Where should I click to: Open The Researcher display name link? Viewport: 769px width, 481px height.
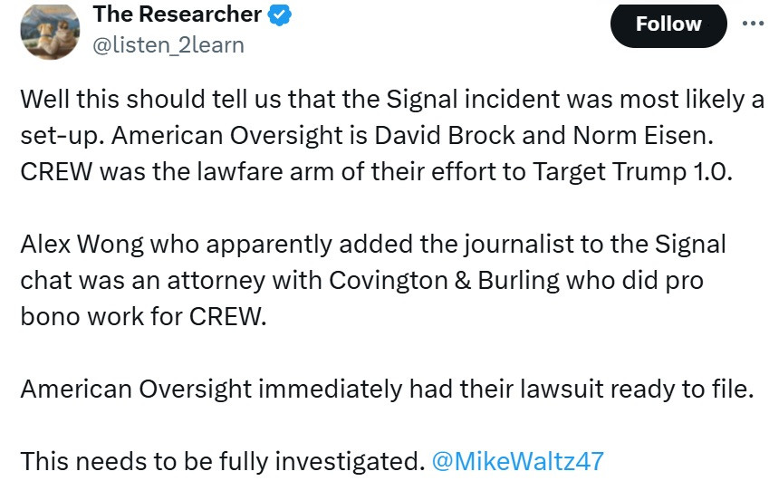tap(178, 14)
